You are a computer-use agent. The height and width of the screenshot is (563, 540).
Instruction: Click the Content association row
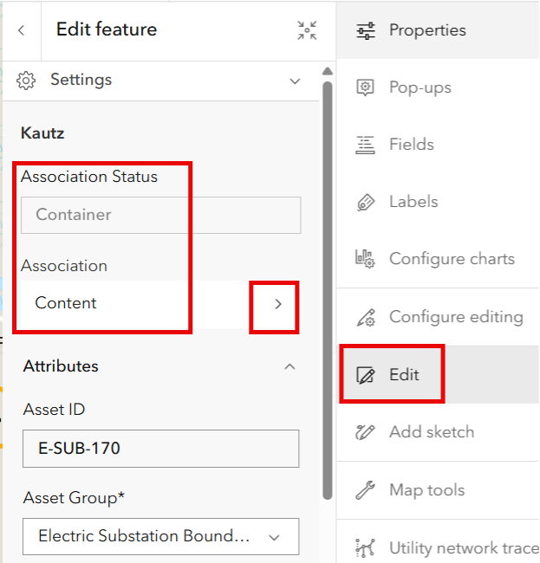(130, 304)
